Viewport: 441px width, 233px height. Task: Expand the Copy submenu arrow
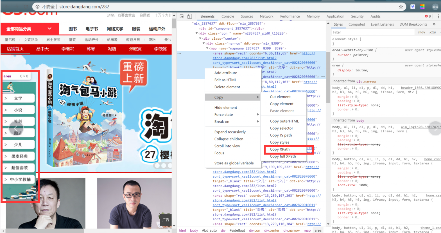[258, 97]
